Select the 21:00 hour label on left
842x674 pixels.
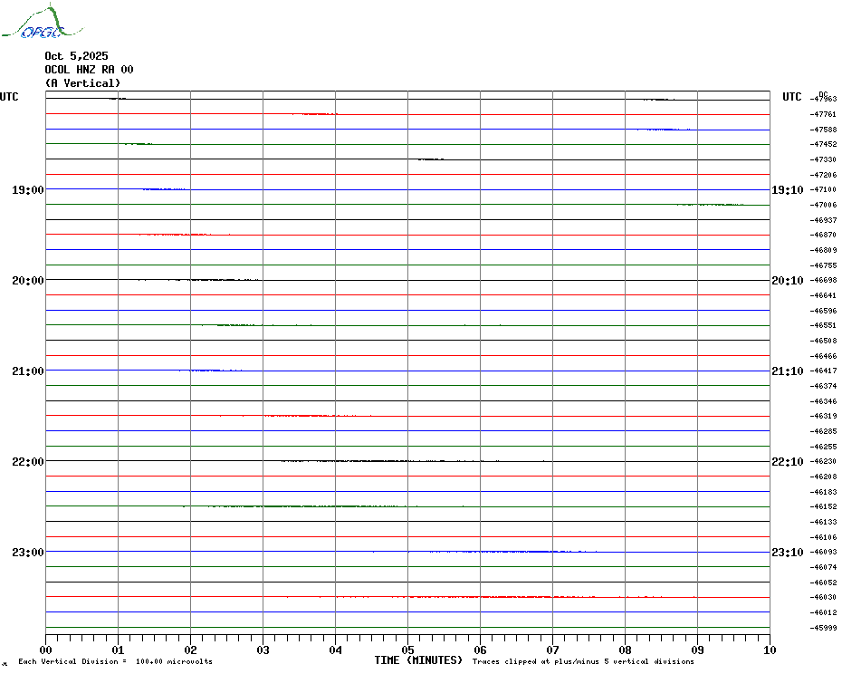click(27, 371)
